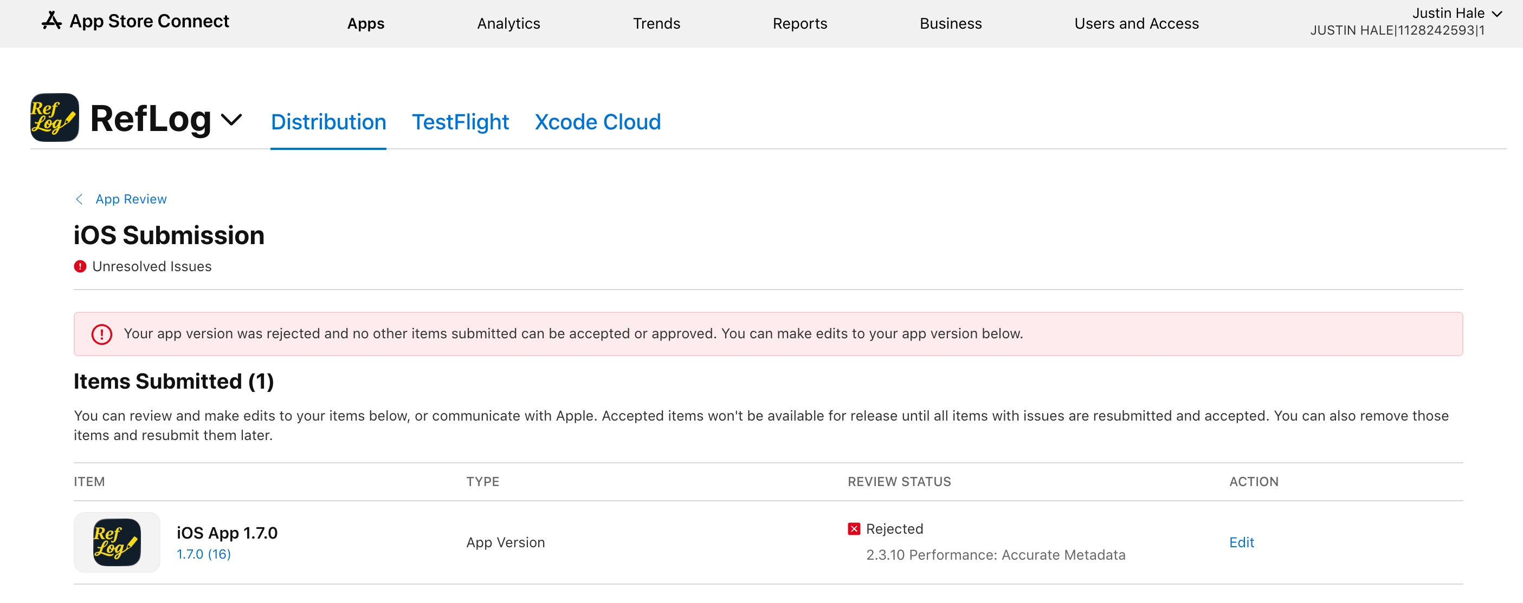Viewport: 1523px width, 603px height.
Task: Click the red Rejected status icon
Action: tap(853, 529)
